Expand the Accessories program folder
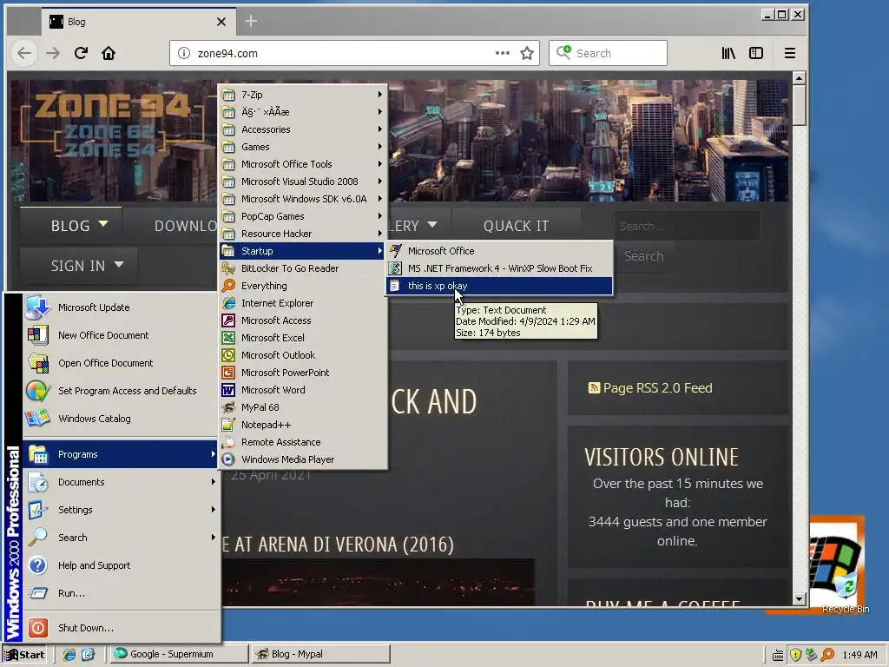Viewport: 889px width, 667px height. [303, 129]
